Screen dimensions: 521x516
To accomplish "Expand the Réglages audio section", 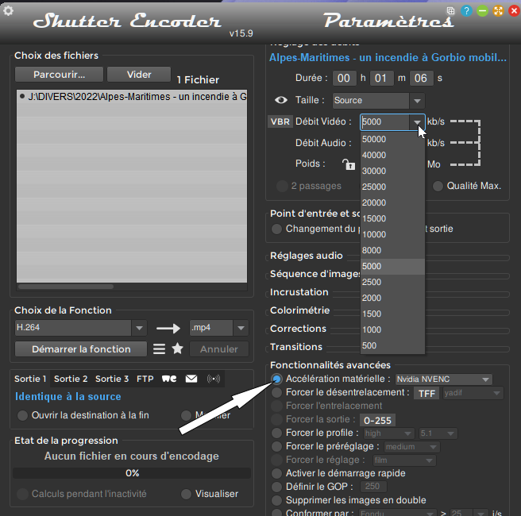I will pos(306,256).
